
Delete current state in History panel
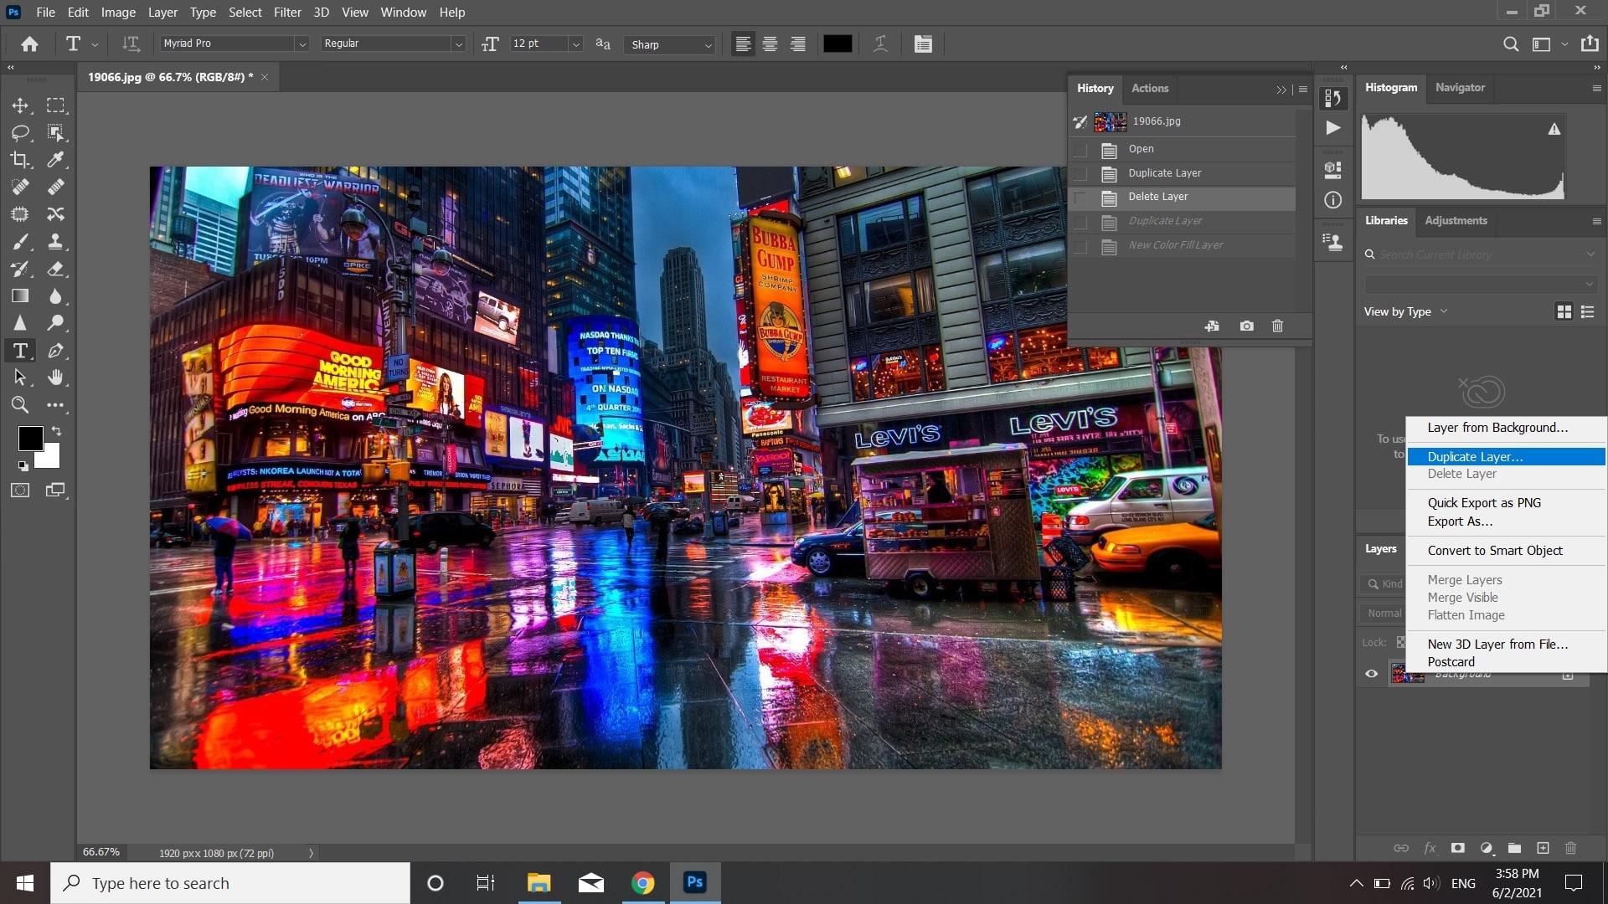click(x=1277, y=326)
